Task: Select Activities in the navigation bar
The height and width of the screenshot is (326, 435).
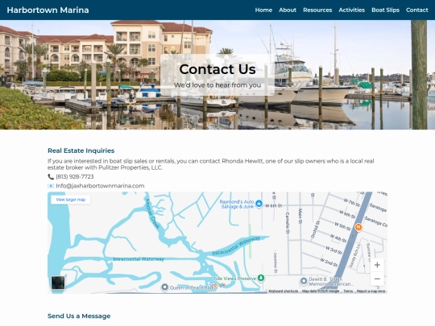Action: pyautogui.click(x=351, y=10)
